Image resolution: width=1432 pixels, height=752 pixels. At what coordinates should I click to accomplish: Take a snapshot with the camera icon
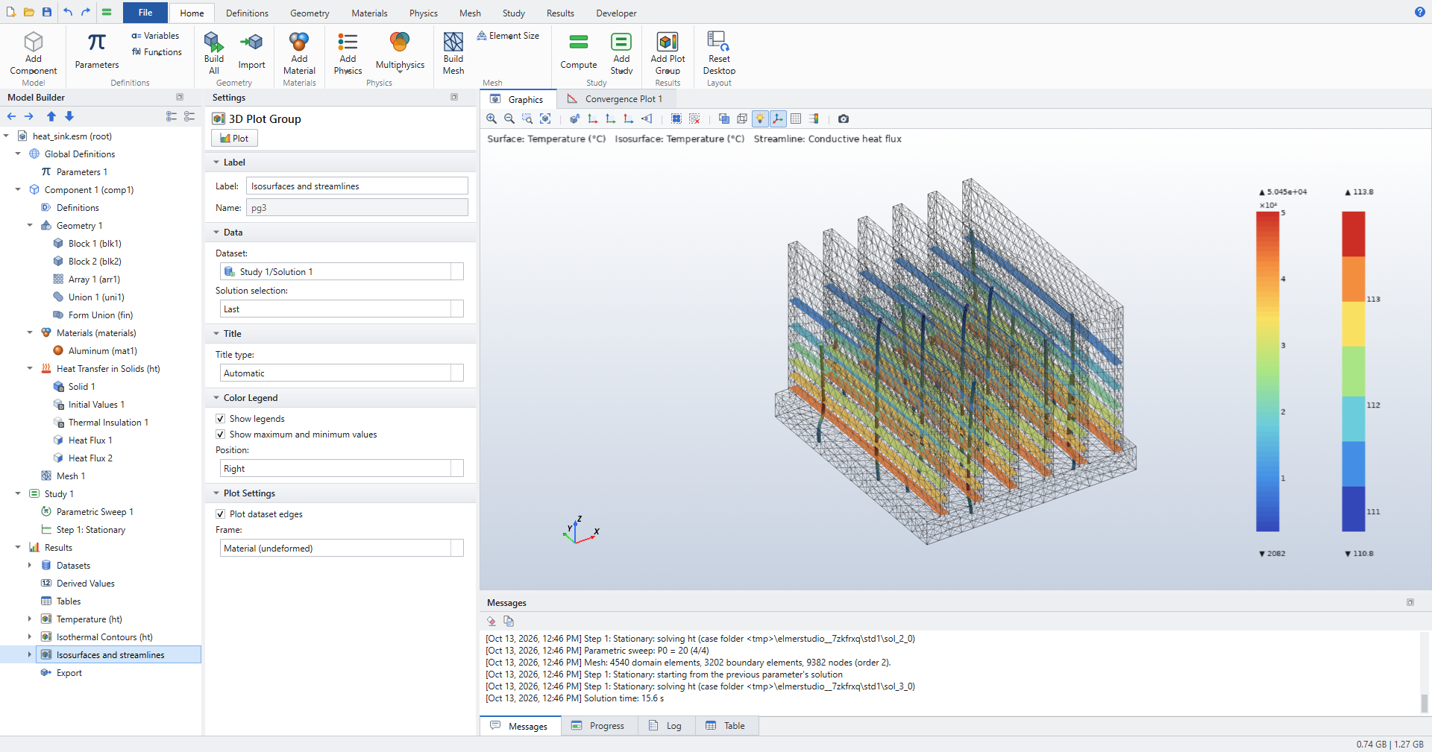[844, 119]
